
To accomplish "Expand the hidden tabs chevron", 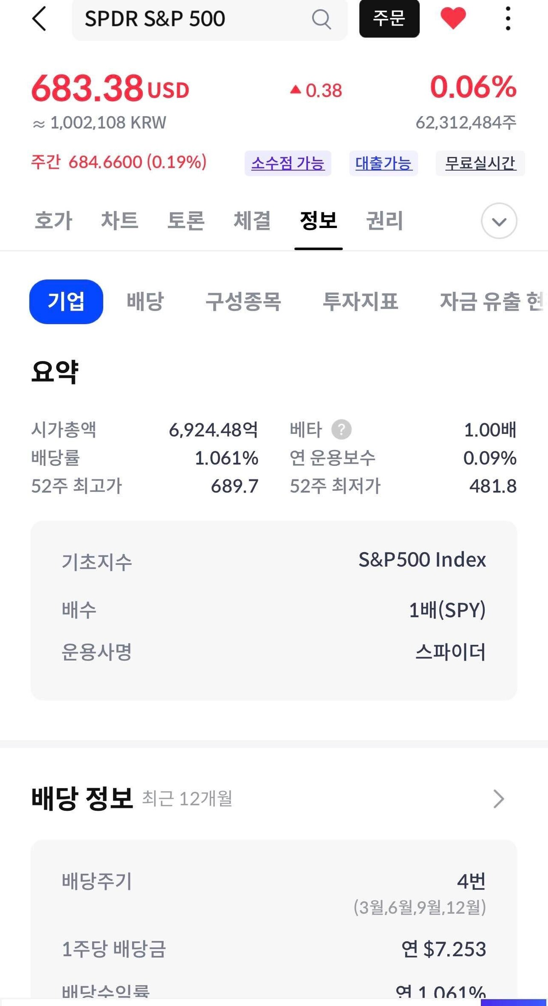I will 498,221.
